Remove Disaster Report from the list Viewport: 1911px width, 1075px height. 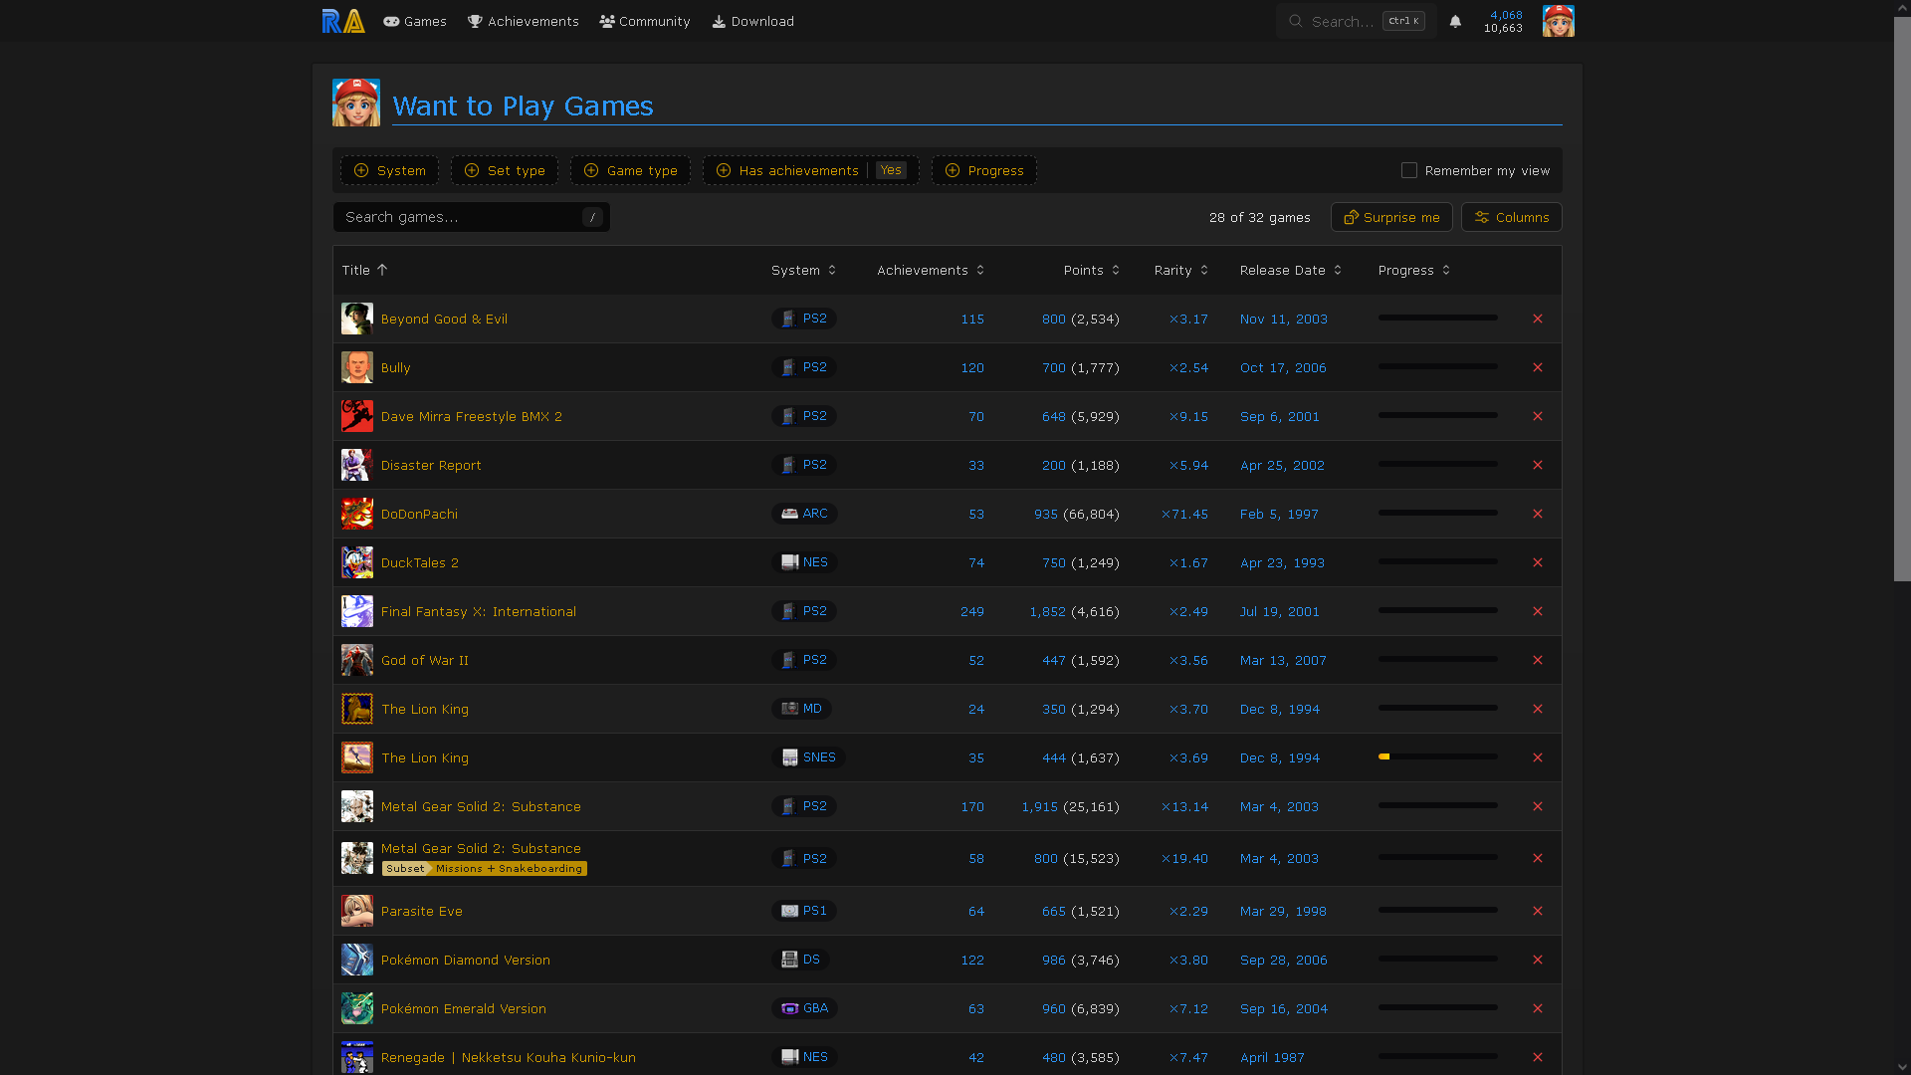pyautogui.click(x=1538, y=465)
